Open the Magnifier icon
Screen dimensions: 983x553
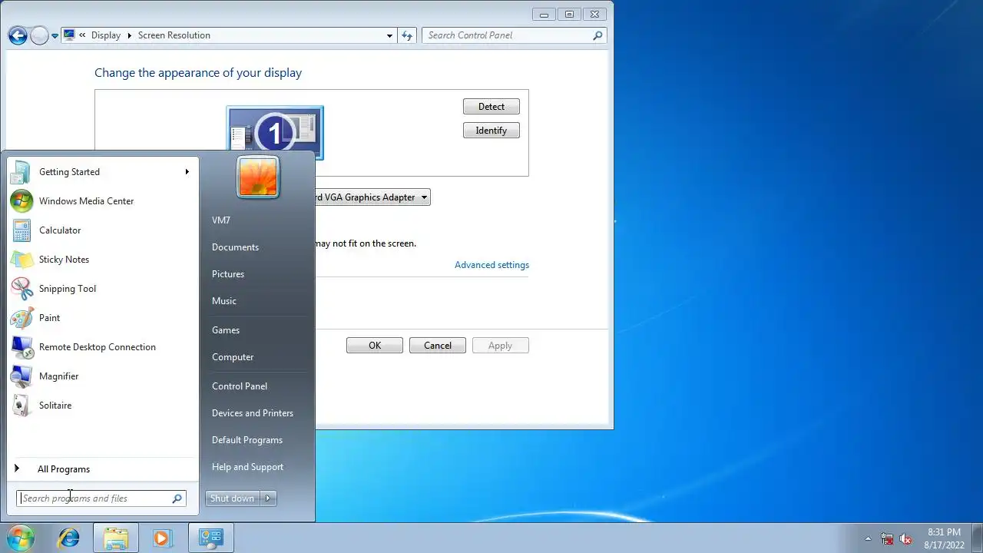(22, 376)
